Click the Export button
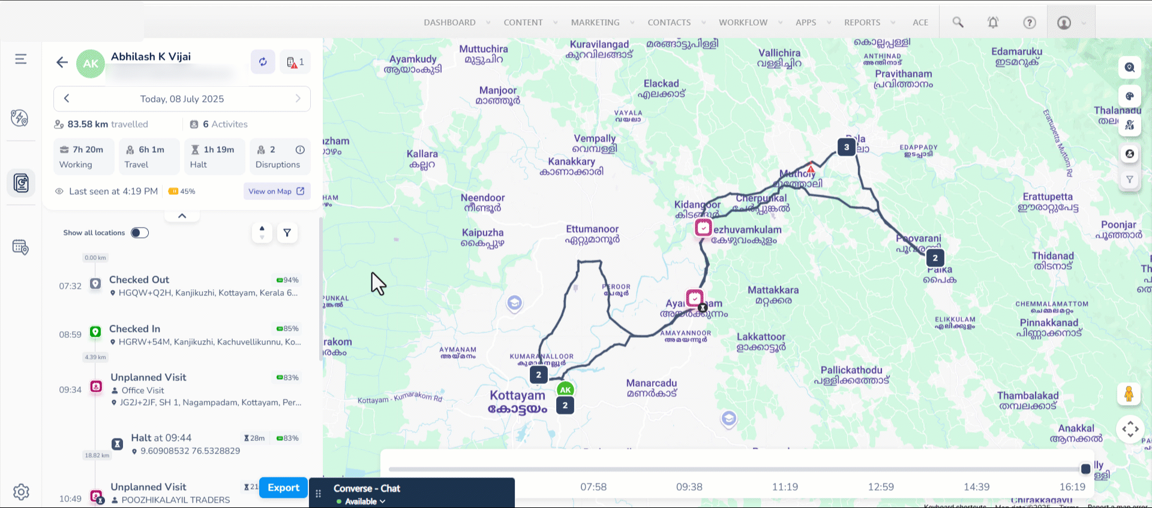The height and width of the screenshot is (508, 1152). click(283, 488)
